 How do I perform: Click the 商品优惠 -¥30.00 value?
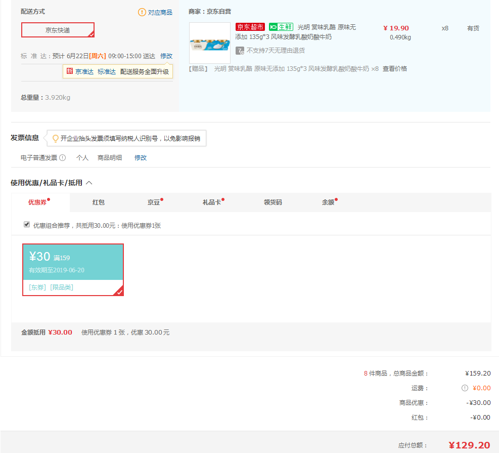click(479, 403)
